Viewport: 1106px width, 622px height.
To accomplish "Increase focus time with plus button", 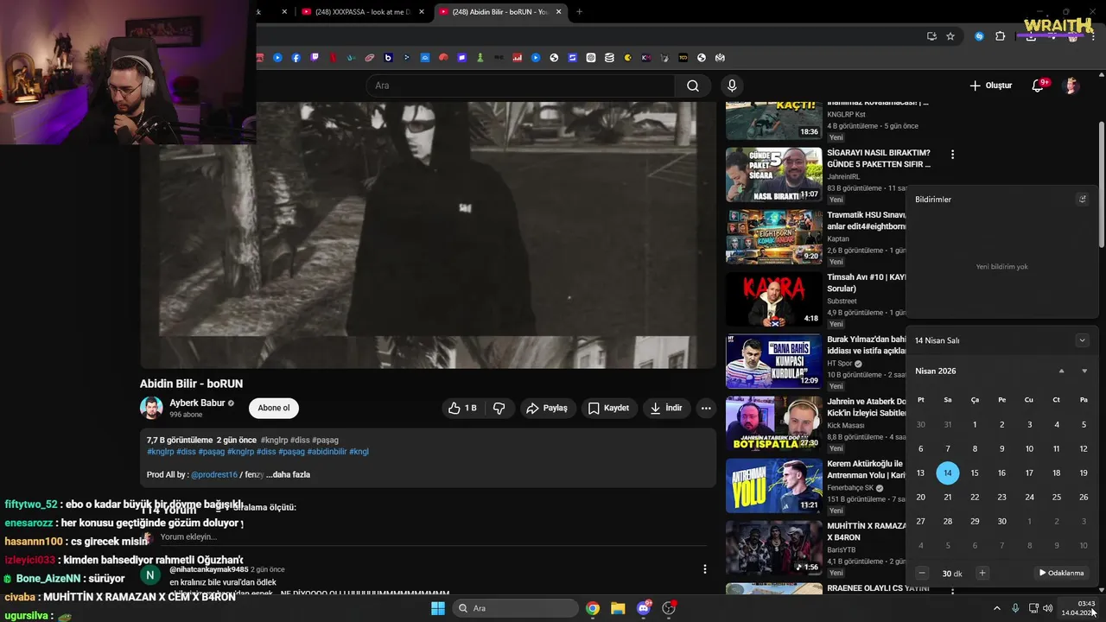I will [x=982, y=573].
